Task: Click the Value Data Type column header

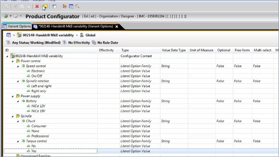Action: [x=174, y=50]
